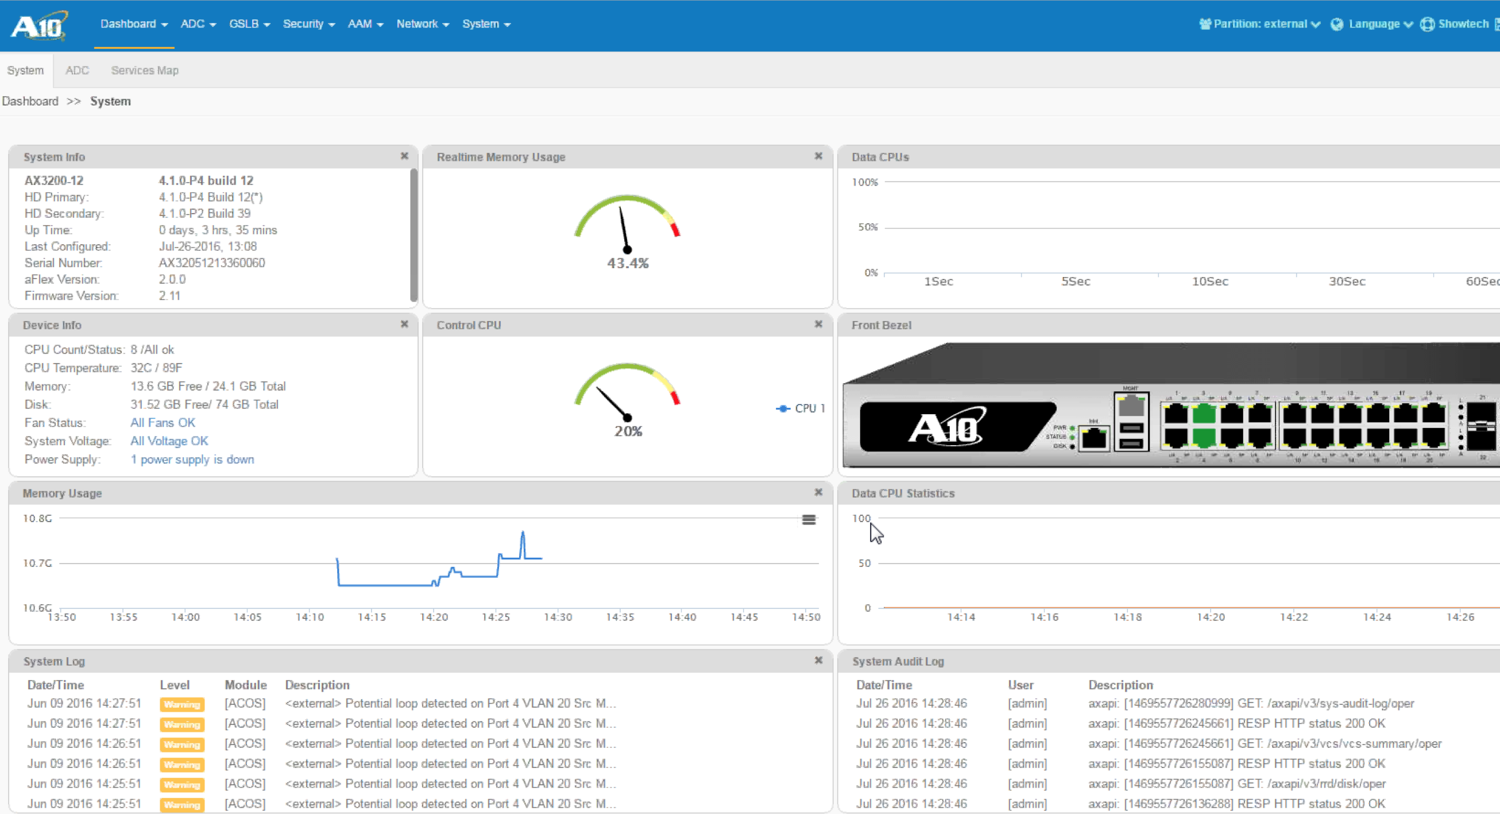Click the System Info panel scrollbar
Image resolution: width=1500 pixels, height=814 pixels.
tap(413, 234)
